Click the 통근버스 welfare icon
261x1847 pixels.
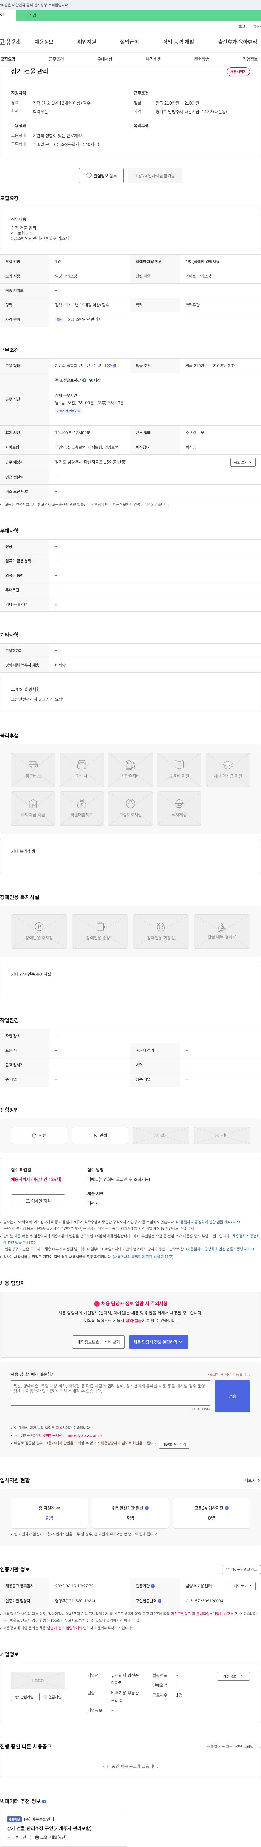pos(33,770)
